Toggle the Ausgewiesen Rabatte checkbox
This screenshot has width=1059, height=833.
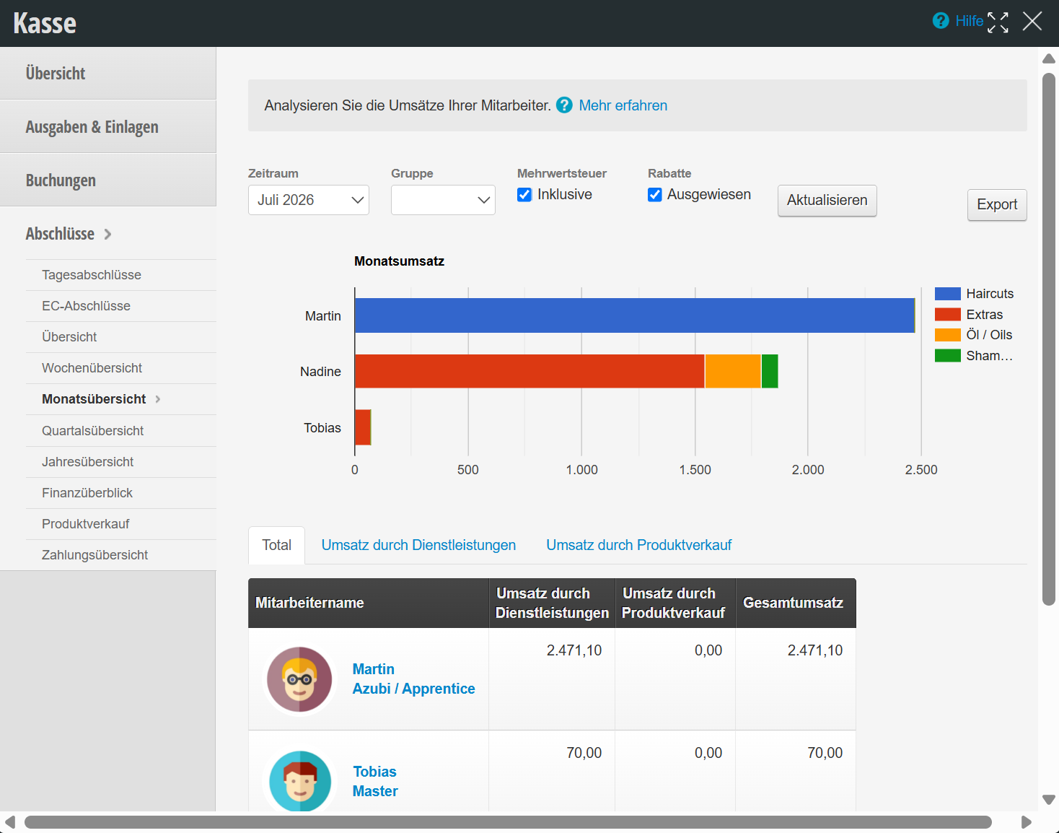point(655,195)
